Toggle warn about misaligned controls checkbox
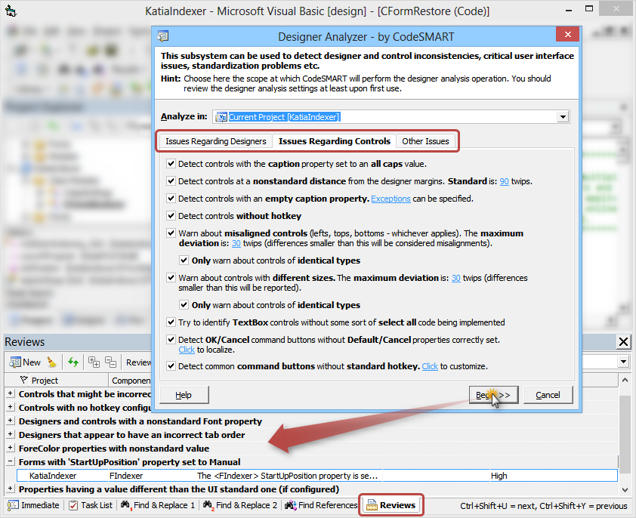Image resolution: width=636 pixels, height=518 pixels. (171, 233)
